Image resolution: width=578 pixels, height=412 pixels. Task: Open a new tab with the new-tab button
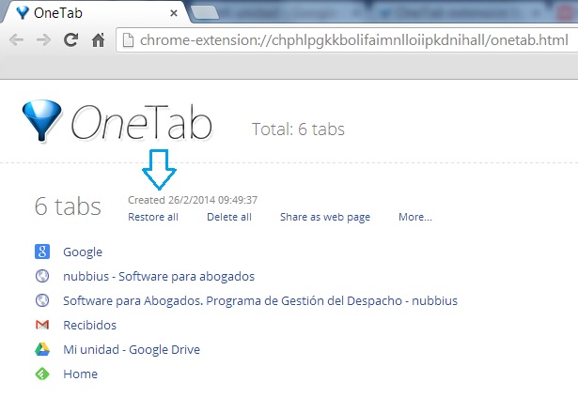(x=205, y=12)
